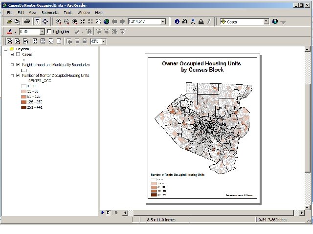Click the layout zoom percentage box
Screen dimensions: 313x234
[95, 41]
